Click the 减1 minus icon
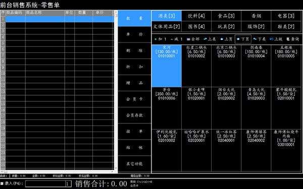303x189 pixels. pyautogui.click(x=172, y=39)
